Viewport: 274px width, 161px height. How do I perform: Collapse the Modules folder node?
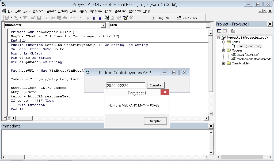tap(223, 51)
